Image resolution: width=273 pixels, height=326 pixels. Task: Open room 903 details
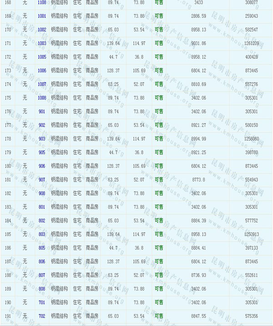42,139
